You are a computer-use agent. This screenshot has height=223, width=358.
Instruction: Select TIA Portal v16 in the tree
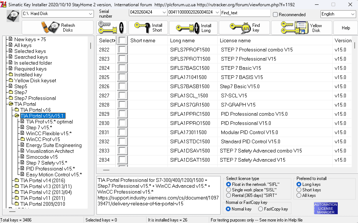35,110
